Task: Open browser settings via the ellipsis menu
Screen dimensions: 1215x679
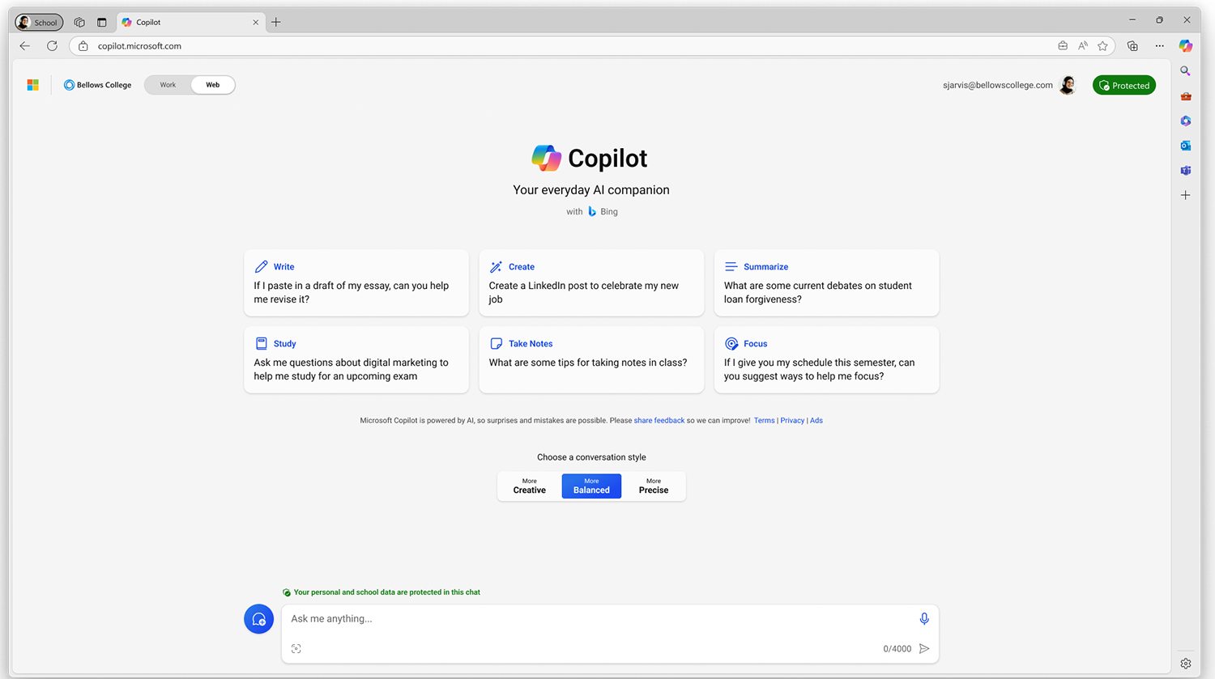Action: [x=1160, y=46]
